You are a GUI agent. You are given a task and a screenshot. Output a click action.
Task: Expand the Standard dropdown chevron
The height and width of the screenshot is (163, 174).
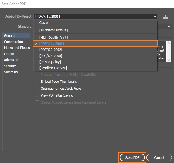169,27
